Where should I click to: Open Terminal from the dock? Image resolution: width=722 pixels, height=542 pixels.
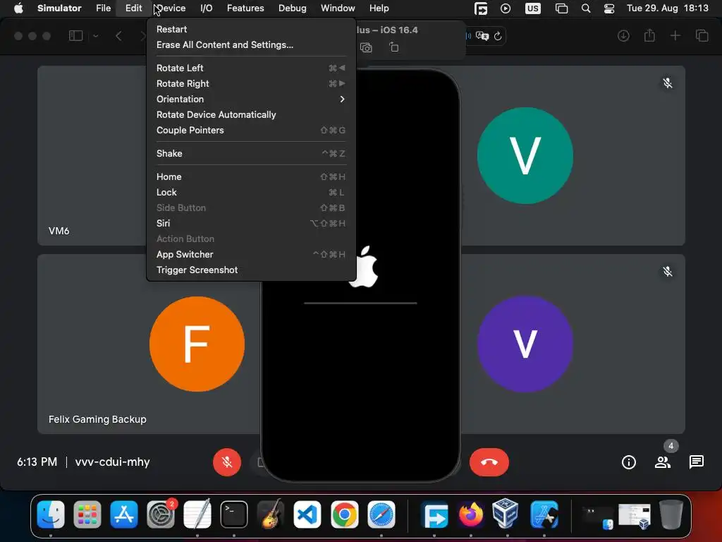pyautogui.click(x=234, y=514)
